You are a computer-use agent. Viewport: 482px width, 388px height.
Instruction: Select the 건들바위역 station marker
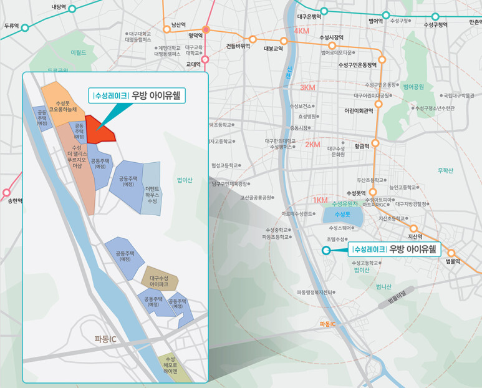tap(253, 39)
